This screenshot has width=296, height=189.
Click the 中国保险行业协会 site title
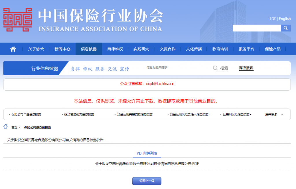click(x=101, y=16)
